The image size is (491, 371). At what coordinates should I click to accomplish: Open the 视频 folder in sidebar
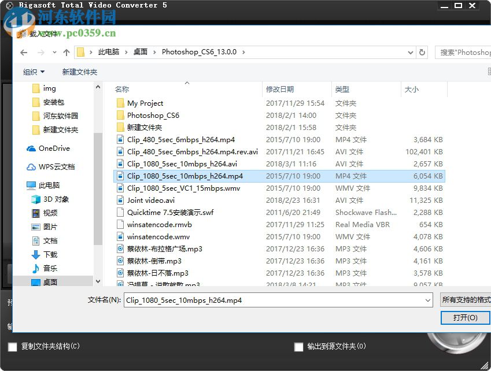(51, 212)
